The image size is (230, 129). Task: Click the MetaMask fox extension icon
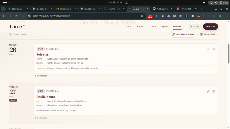click(x=199, y=16)
